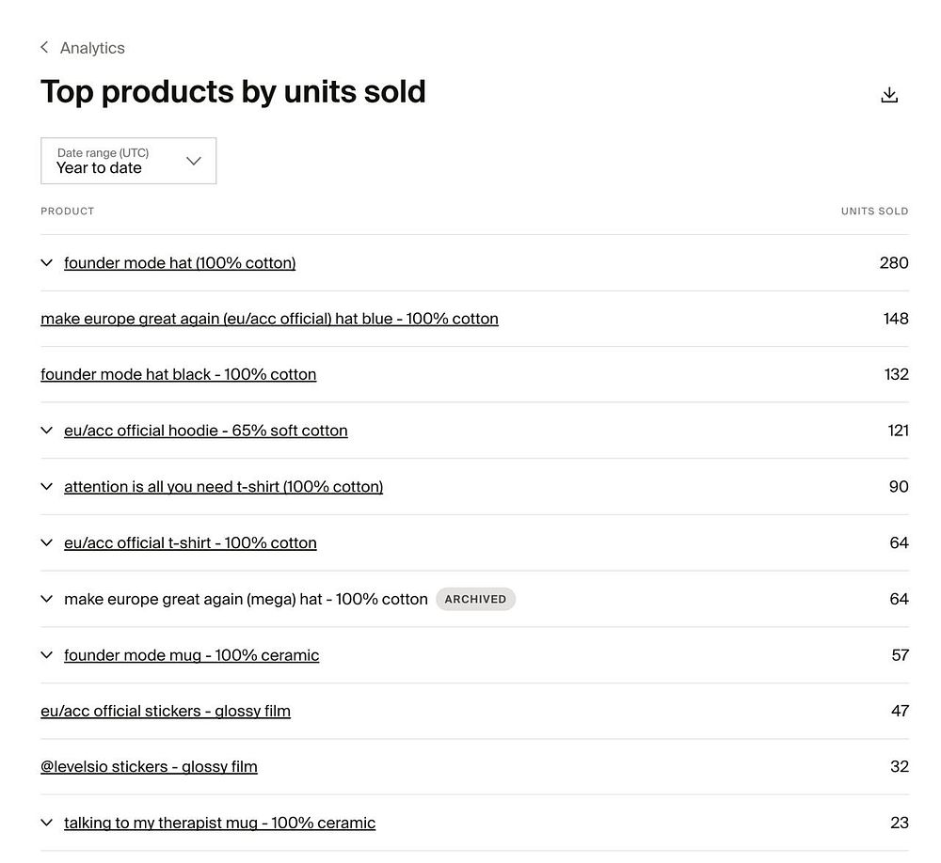Open founder mode mug product link
The height and width of the screenshot is (863, 941).
(191, 655)
